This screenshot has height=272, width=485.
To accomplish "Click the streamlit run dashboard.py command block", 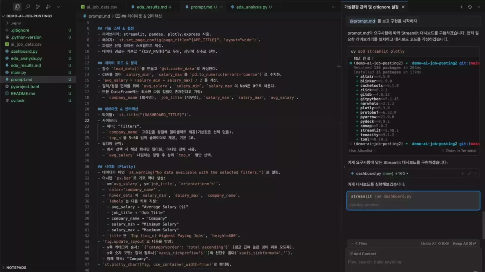I will (x=413, y=201).
